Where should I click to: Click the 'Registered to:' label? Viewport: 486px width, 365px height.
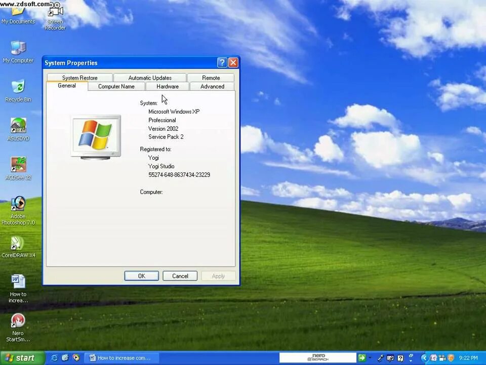[x=155, y=149]
